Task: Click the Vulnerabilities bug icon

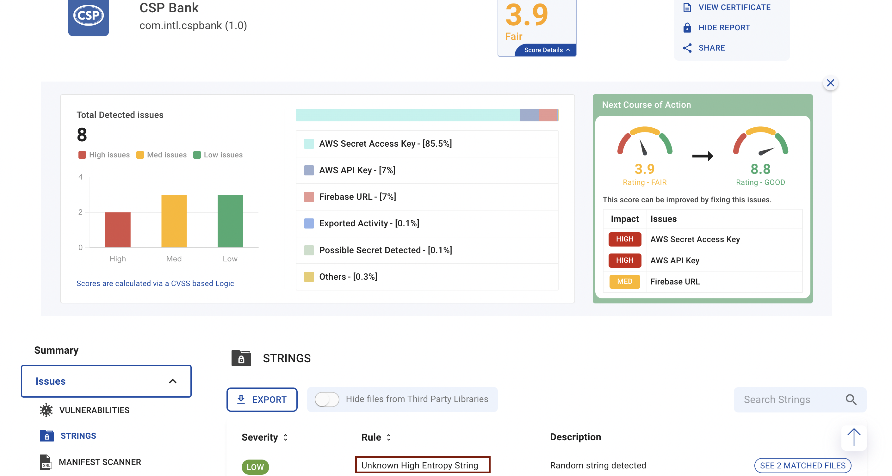Action: click(x=46, y=410)
